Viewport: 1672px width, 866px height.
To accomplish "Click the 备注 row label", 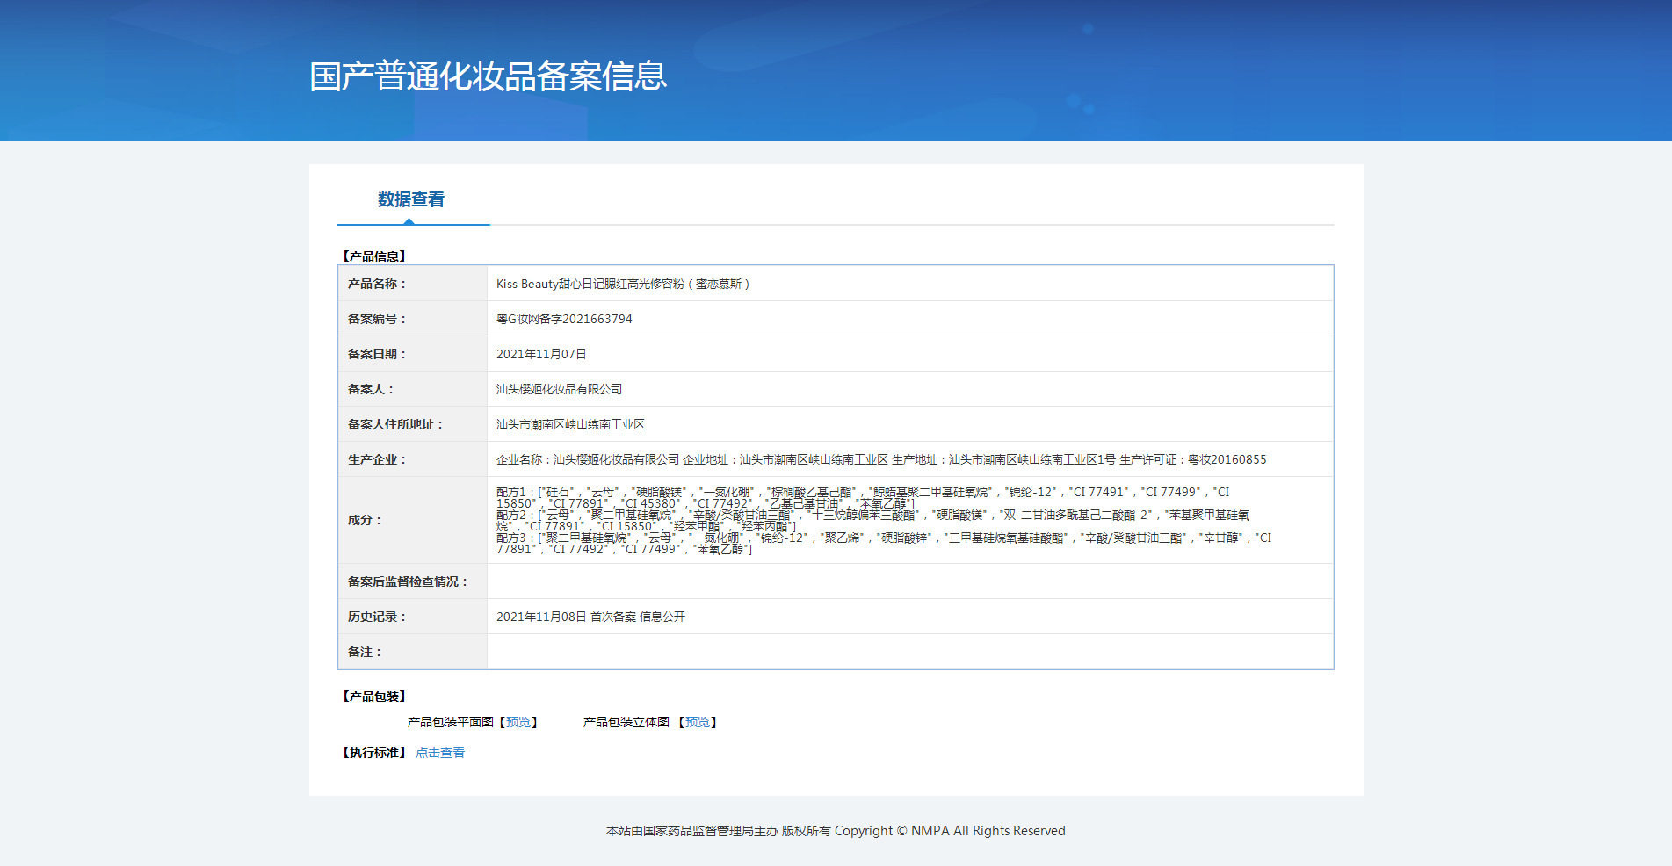I will coord(365,652).
